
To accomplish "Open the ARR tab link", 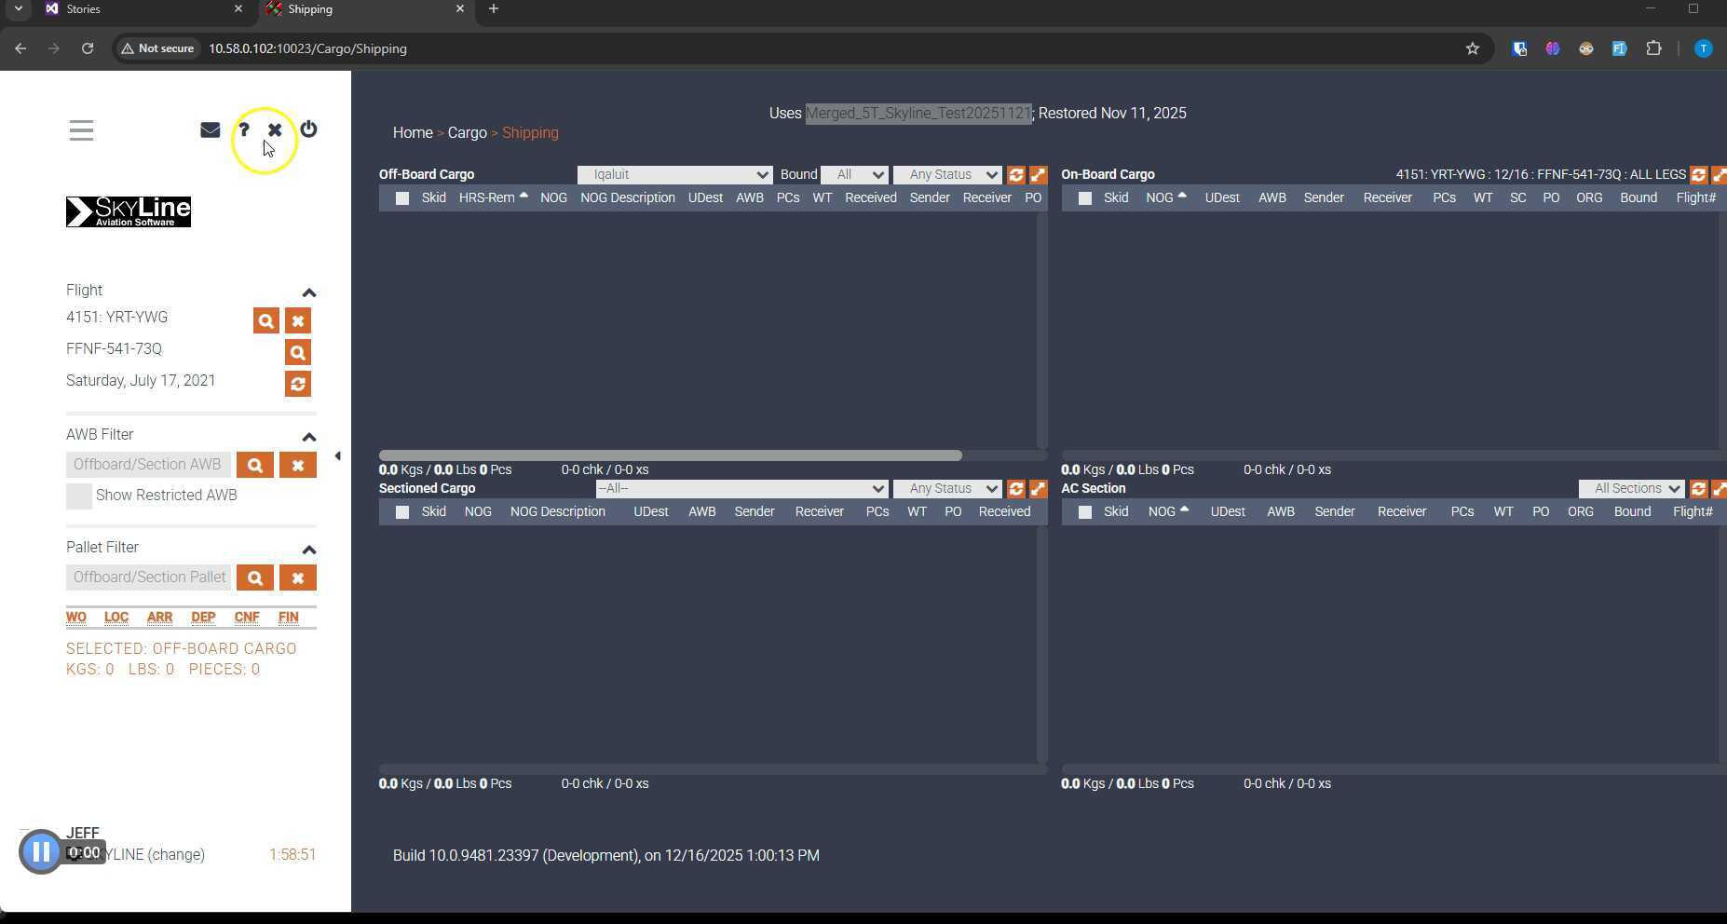I will point(159,618).
